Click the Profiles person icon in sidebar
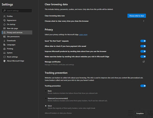This screenshot has height=118, width=153. (4, 16)
